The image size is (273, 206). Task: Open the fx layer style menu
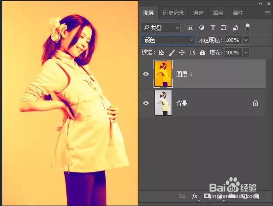195,196
